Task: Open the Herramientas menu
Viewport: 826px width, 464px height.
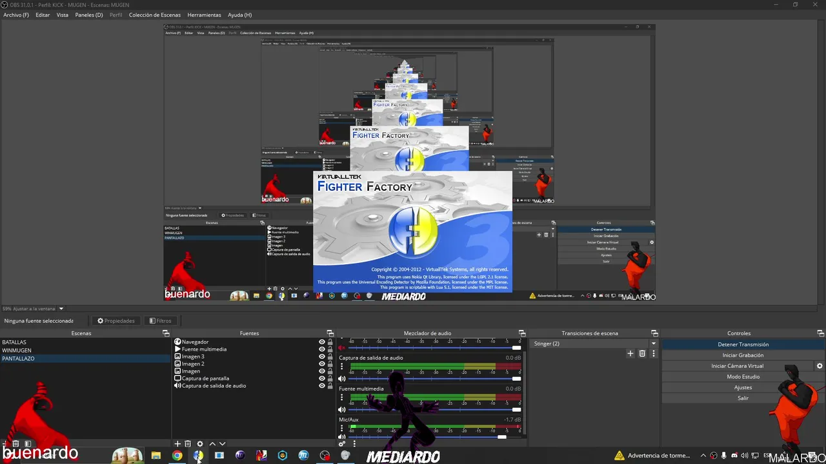Action: [x=204, y=15]
